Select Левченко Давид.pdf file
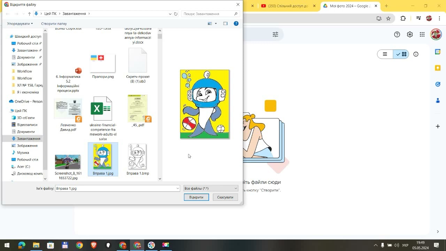Image resolution: width=446 pixels, height=251 pixels. [x=68, y=115]
